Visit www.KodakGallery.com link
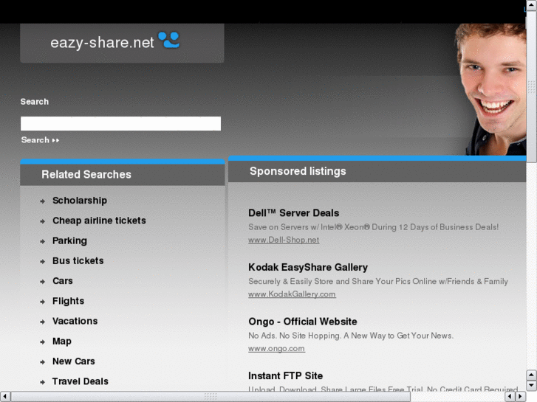 292,294
